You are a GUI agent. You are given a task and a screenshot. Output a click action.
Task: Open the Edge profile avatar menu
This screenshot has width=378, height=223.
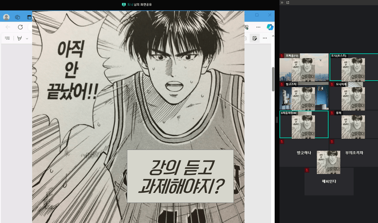click(6, 17)
